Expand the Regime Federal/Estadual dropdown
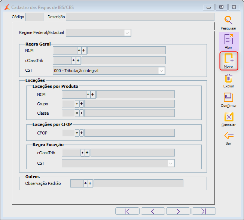This screenshot has height=220, width=244. click(128, 33)
